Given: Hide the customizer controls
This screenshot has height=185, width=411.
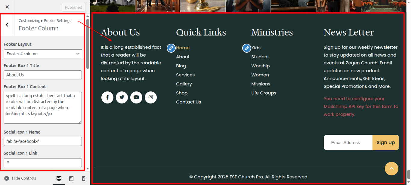Looking at the screenshot, I should click(x=20, y=178).
